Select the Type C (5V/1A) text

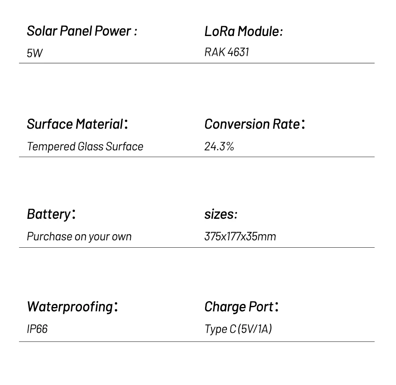[238, 329]
